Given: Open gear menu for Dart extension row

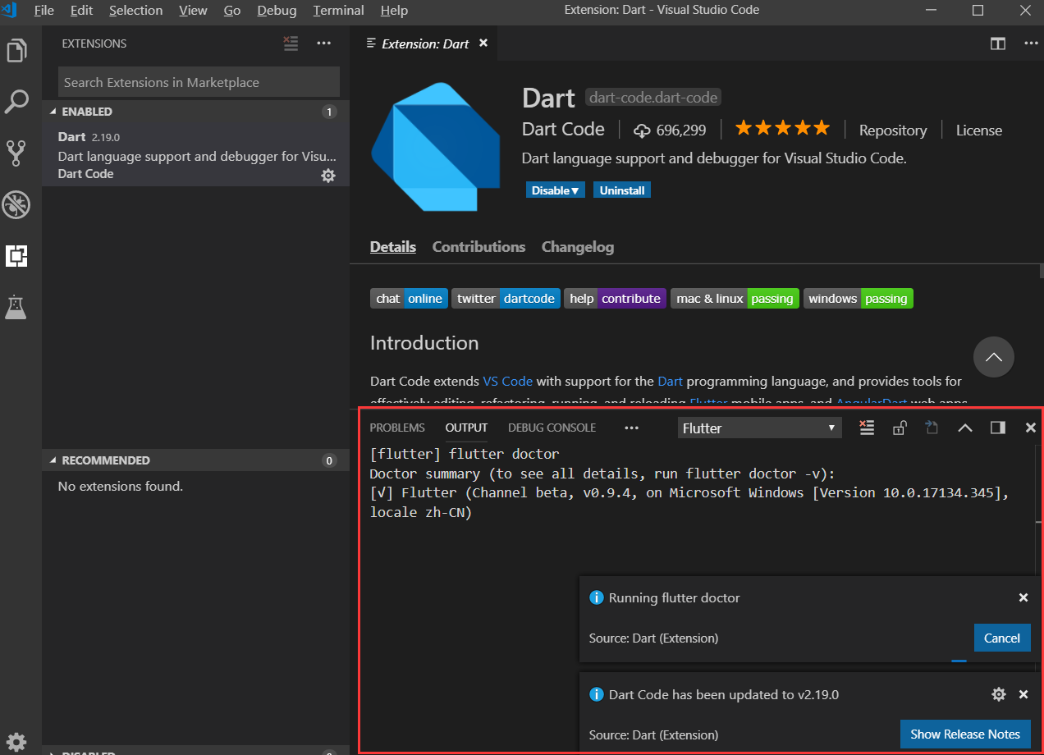Looking at the screenshot, I should coord(328,175).
